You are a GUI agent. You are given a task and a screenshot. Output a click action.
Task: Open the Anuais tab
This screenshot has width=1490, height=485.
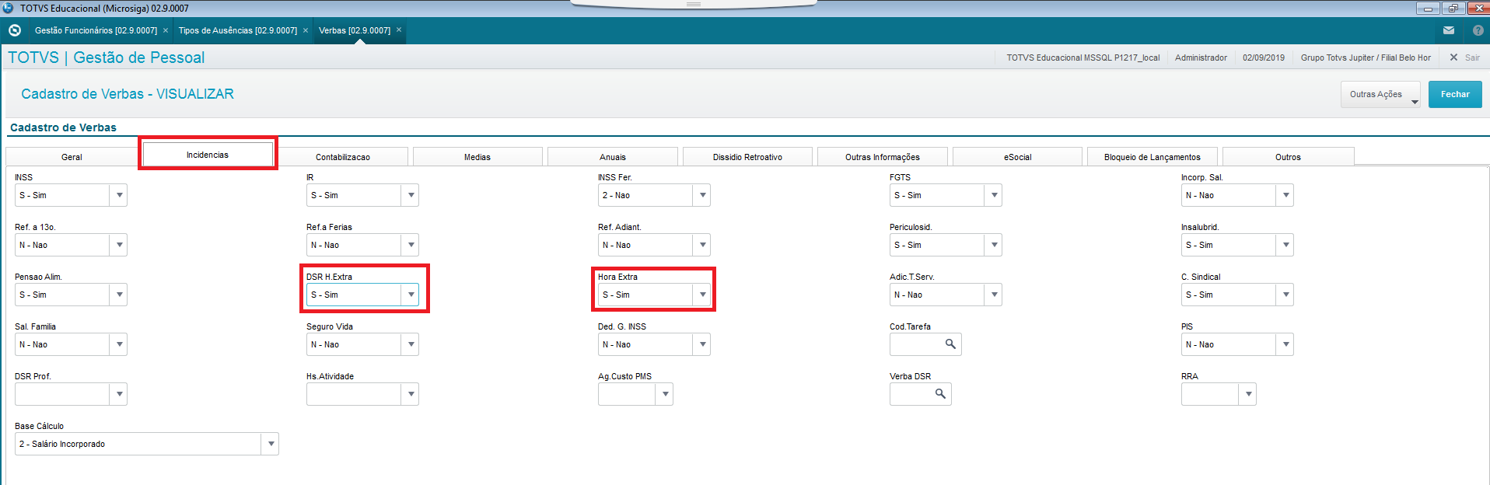click(x=613, y=157)
